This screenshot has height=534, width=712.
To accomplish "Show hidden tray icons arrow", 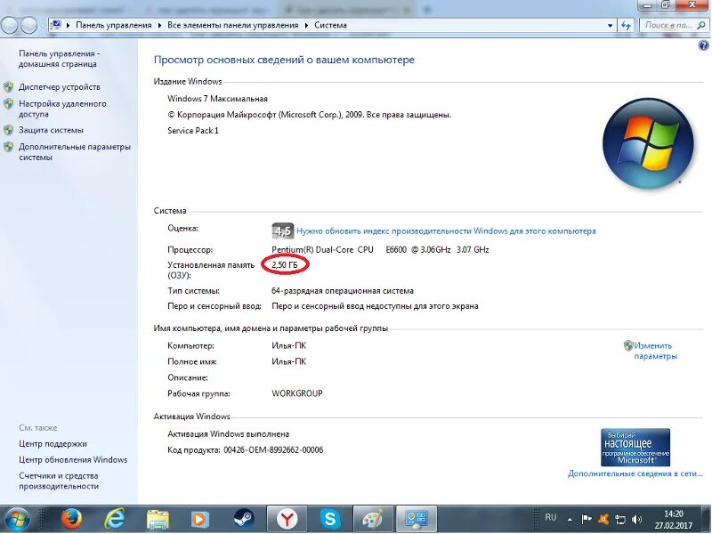I will [x=570, y=519].
